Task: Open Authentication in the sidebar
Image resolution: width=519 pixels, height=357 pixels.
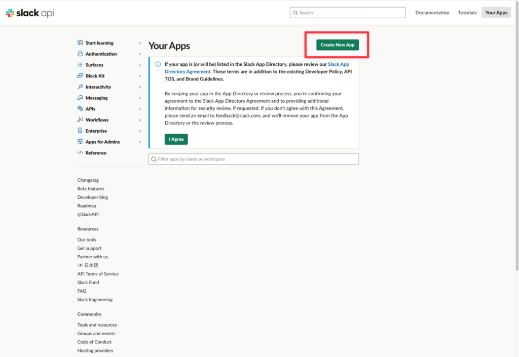Action: [101, 54]
